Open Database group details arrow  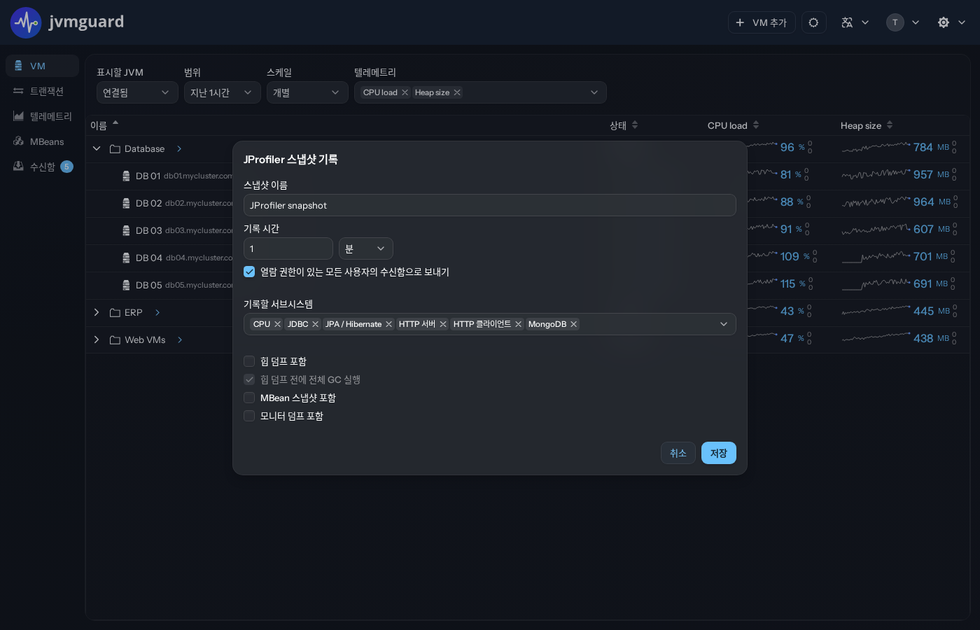click(x=179, y=149)
